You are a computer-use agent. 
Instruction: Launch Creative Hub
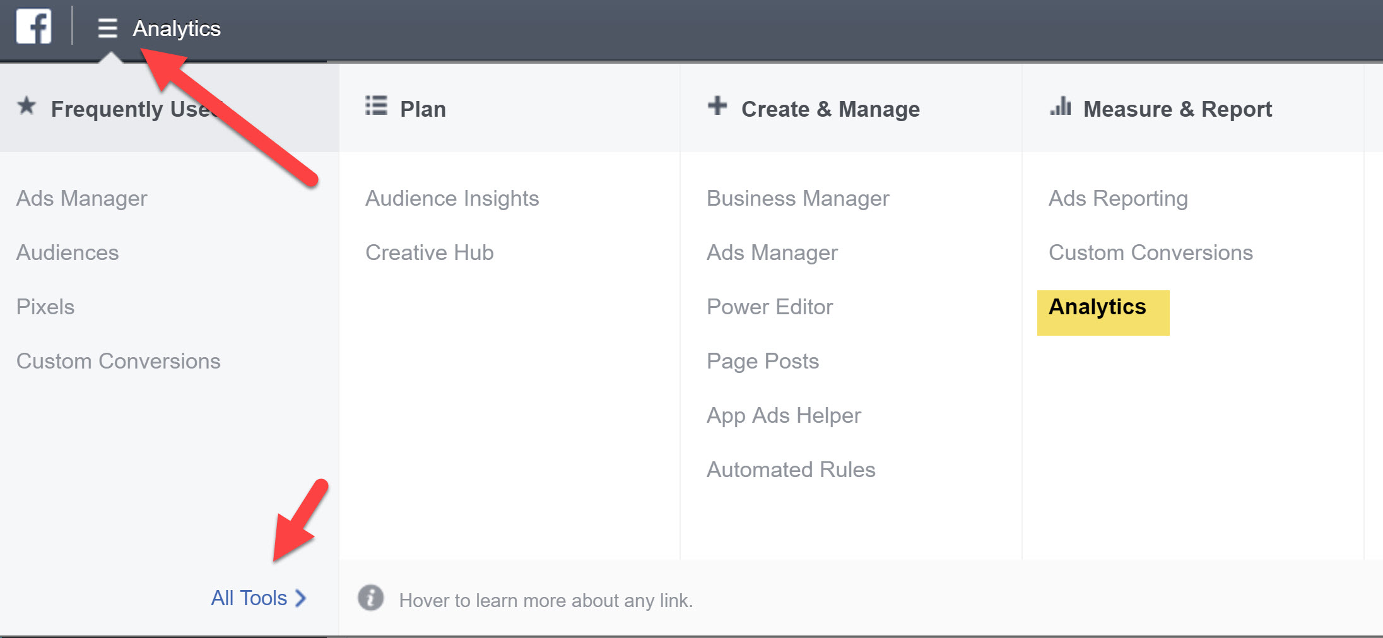pyautogui.click(x=430, y=252)
